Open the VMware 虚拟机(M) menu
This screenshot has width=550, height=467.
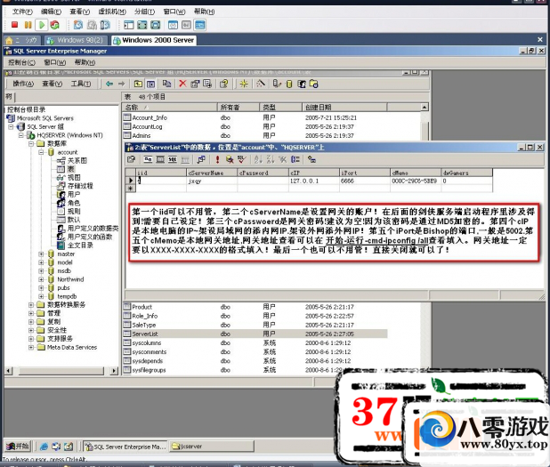(x=112, y=12)
